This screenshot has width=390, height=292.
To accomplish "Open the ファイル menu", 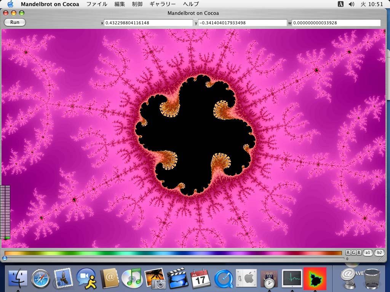I will [x=97, y=4].
